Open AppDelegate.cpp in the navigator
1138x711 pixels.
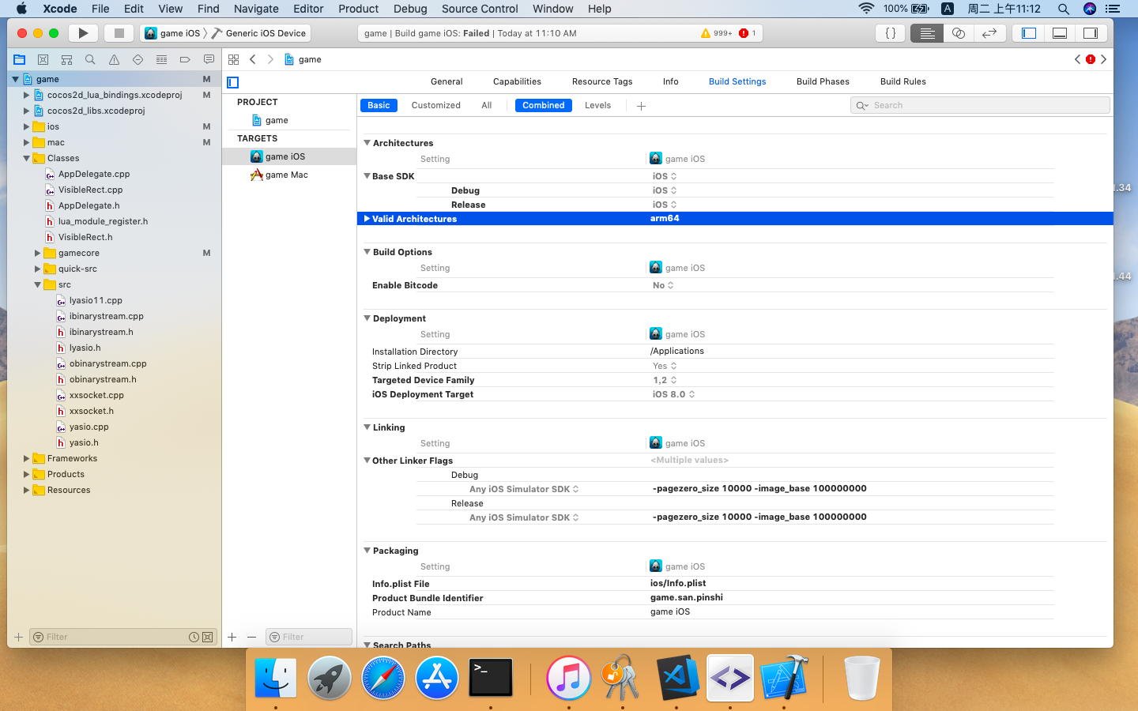(x=93, y=174)
